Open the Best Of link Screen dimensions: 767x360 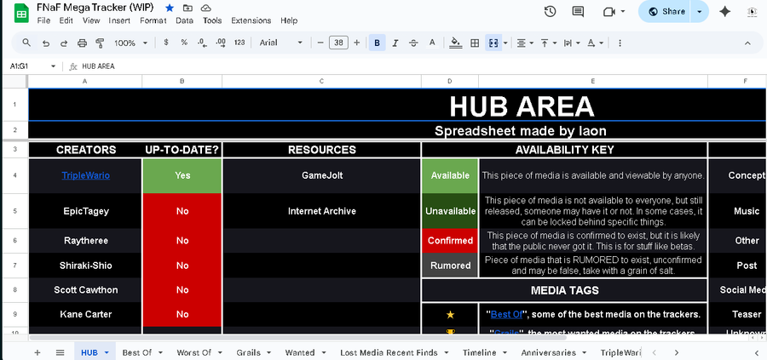click(x=507, y=314)
